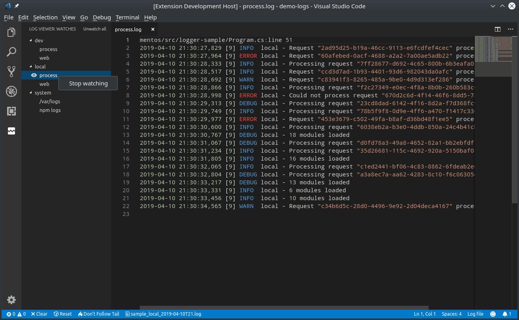
Task: Open the Terminal menu
Action: point(127,17)
